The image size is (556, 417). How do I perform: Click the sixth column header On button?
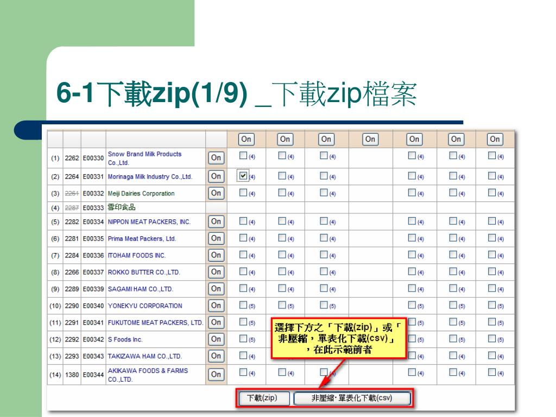[456, 139]
